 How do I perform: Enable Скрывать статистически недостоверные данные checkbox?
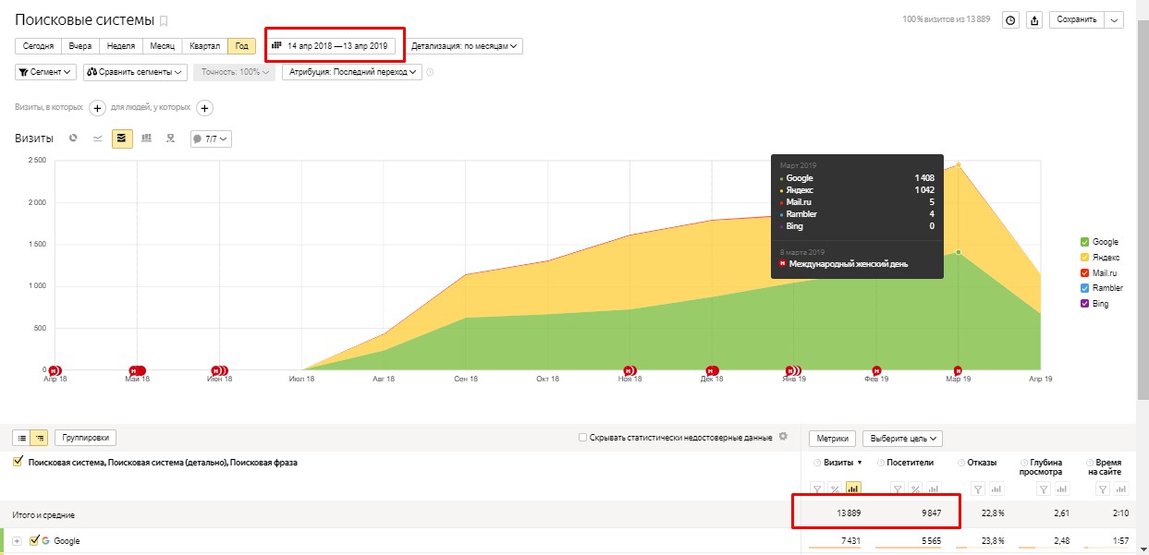[582, 438]
